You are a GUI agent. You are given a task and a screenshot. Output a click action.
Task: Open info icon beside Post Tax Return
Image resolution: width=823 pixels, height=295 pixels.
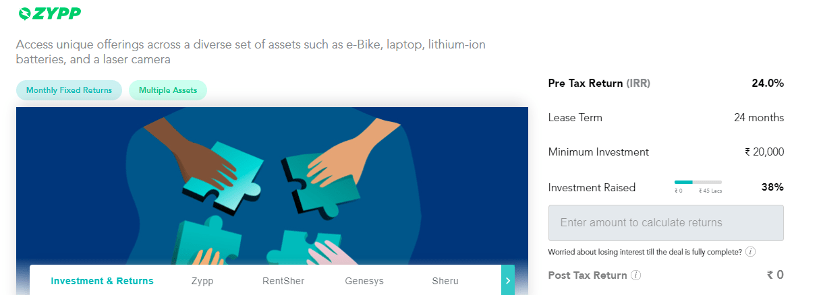tap(635, 275)
